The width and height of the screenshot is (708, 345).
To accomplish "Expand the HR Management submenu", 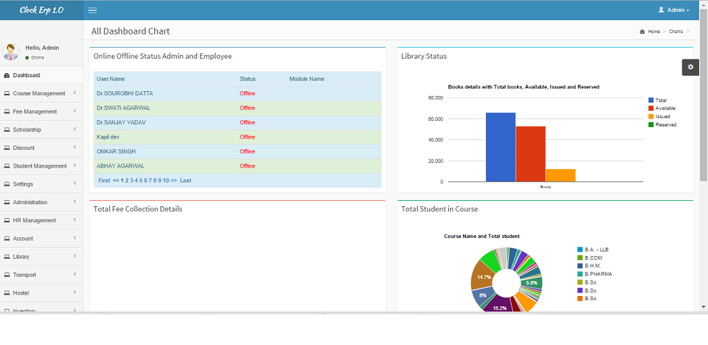I will (34, 221).
